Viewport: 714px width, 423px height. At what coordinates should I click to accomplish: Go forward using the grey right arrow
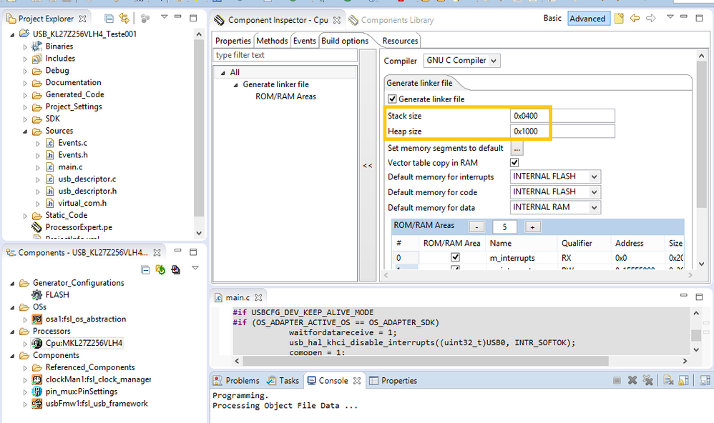point(651,18)
